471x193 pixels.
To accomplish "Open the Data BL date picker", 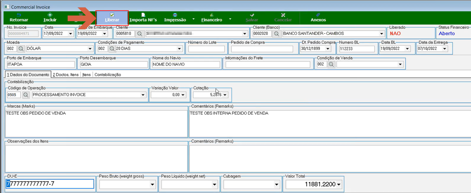I will tap(408, 49).
